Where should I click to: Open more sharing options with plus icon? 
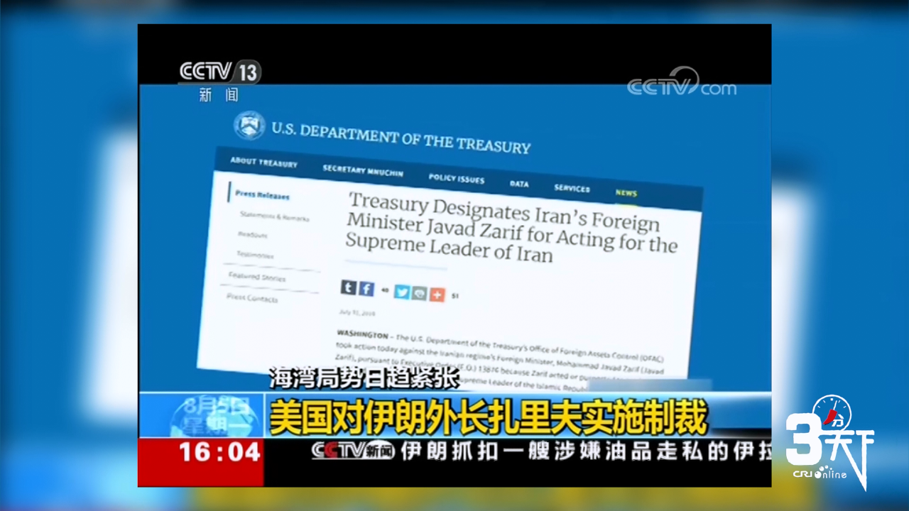point(436,295)
